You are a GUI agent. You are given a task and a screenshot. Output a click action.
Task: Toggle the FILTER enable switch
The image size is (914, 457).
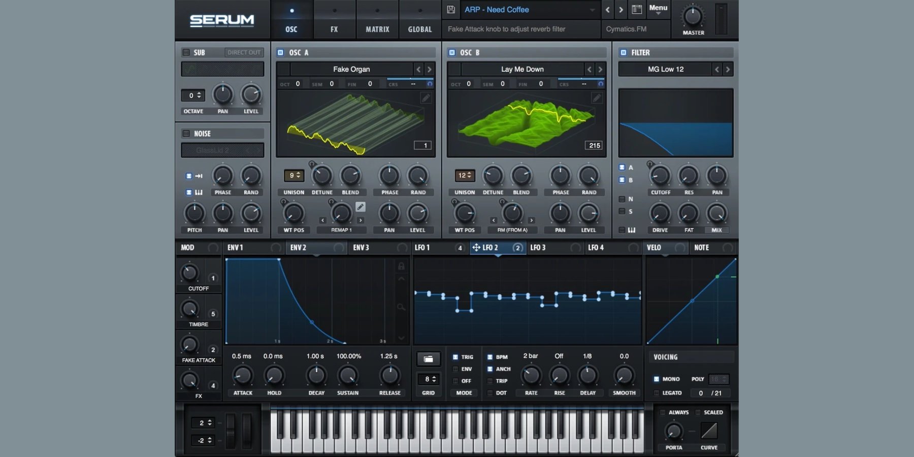point(624,52)
